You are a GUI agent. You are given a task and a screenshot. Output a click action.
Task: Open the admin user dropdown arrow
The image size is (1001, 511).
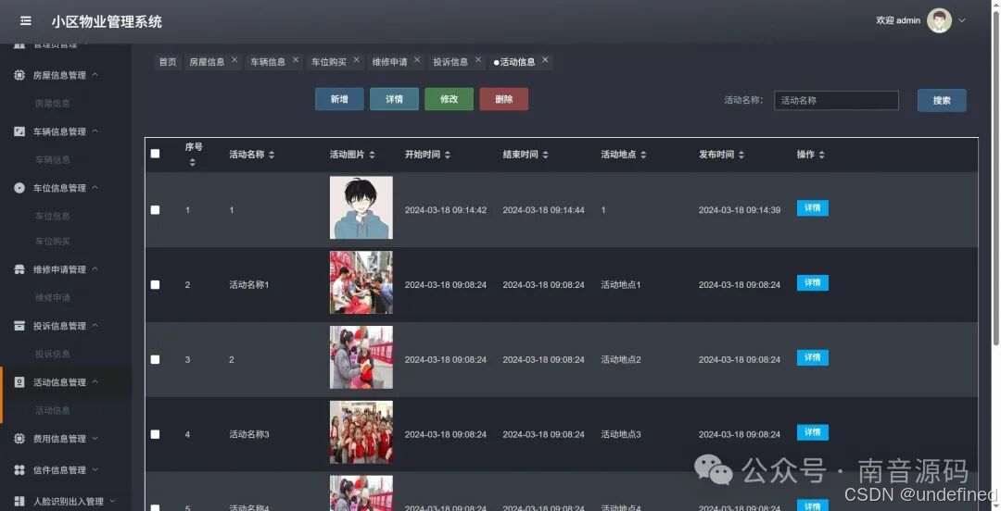tap(962, 20)
